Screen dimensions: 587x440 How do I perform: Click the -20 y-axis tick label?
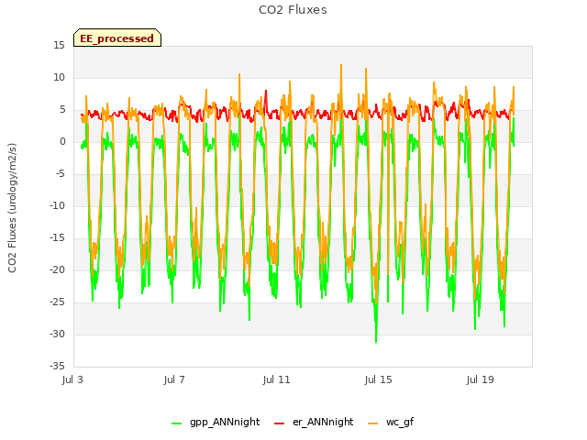(58, 269)
